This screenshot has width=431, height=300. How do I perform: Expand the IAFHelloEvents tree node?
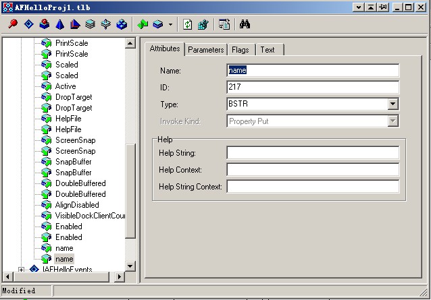tap(21, 270)
